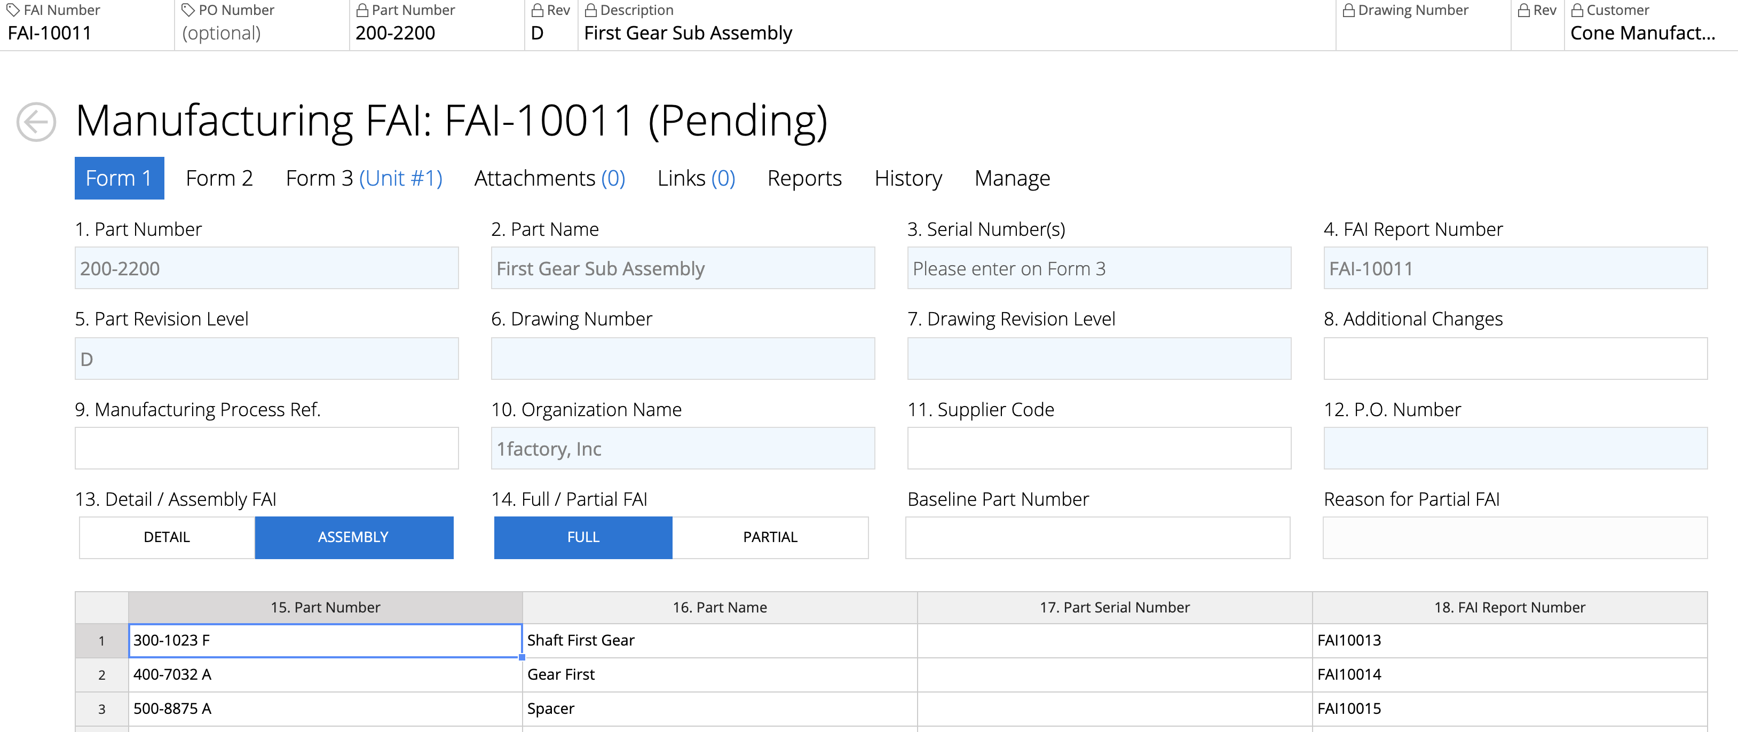Image resolution: width=1738 pixels, height=732 pixels.
Task: Click the lock icon beside Customer
Action: (1577, 10)
